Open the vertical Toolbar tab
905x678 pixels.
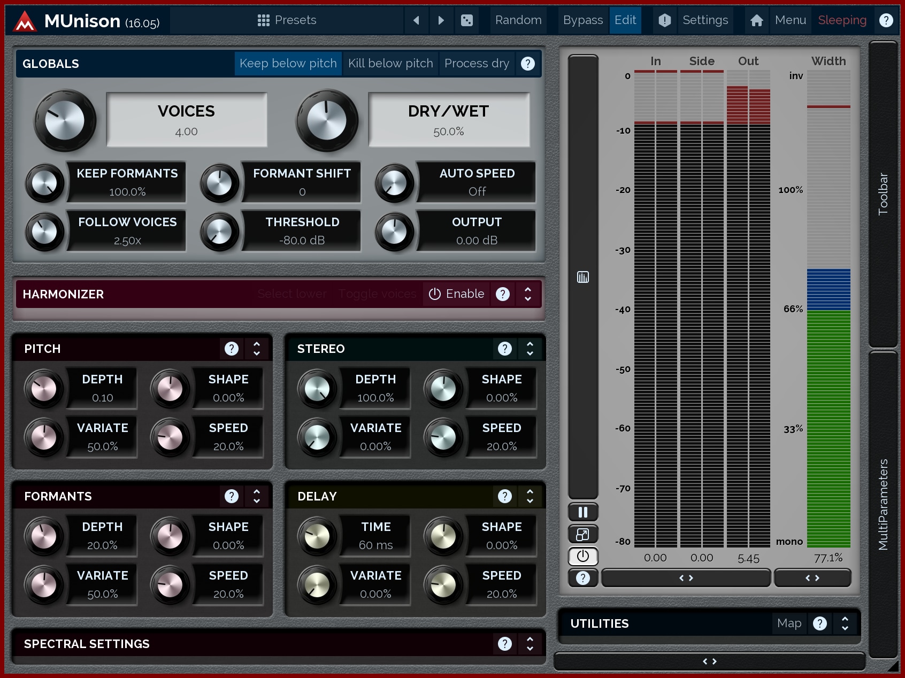click(883, 194)
